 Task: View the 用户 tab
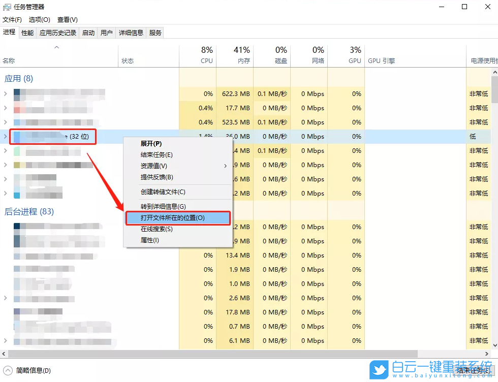106,32
